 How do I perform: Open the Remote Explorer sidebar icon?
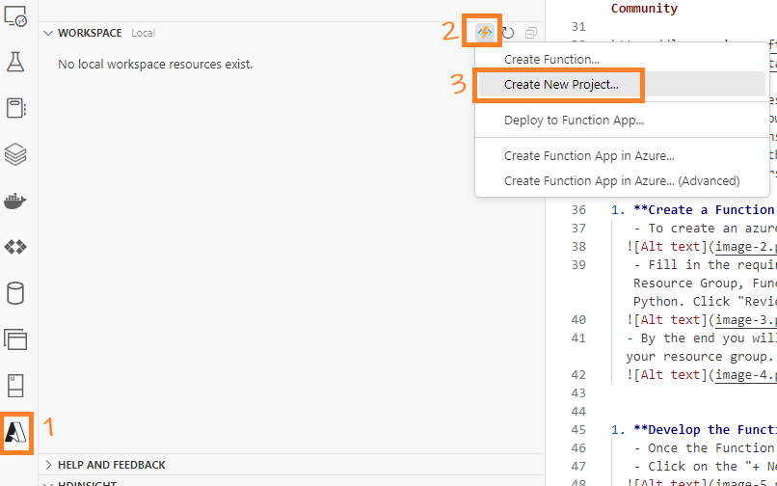tap(14, 16)
